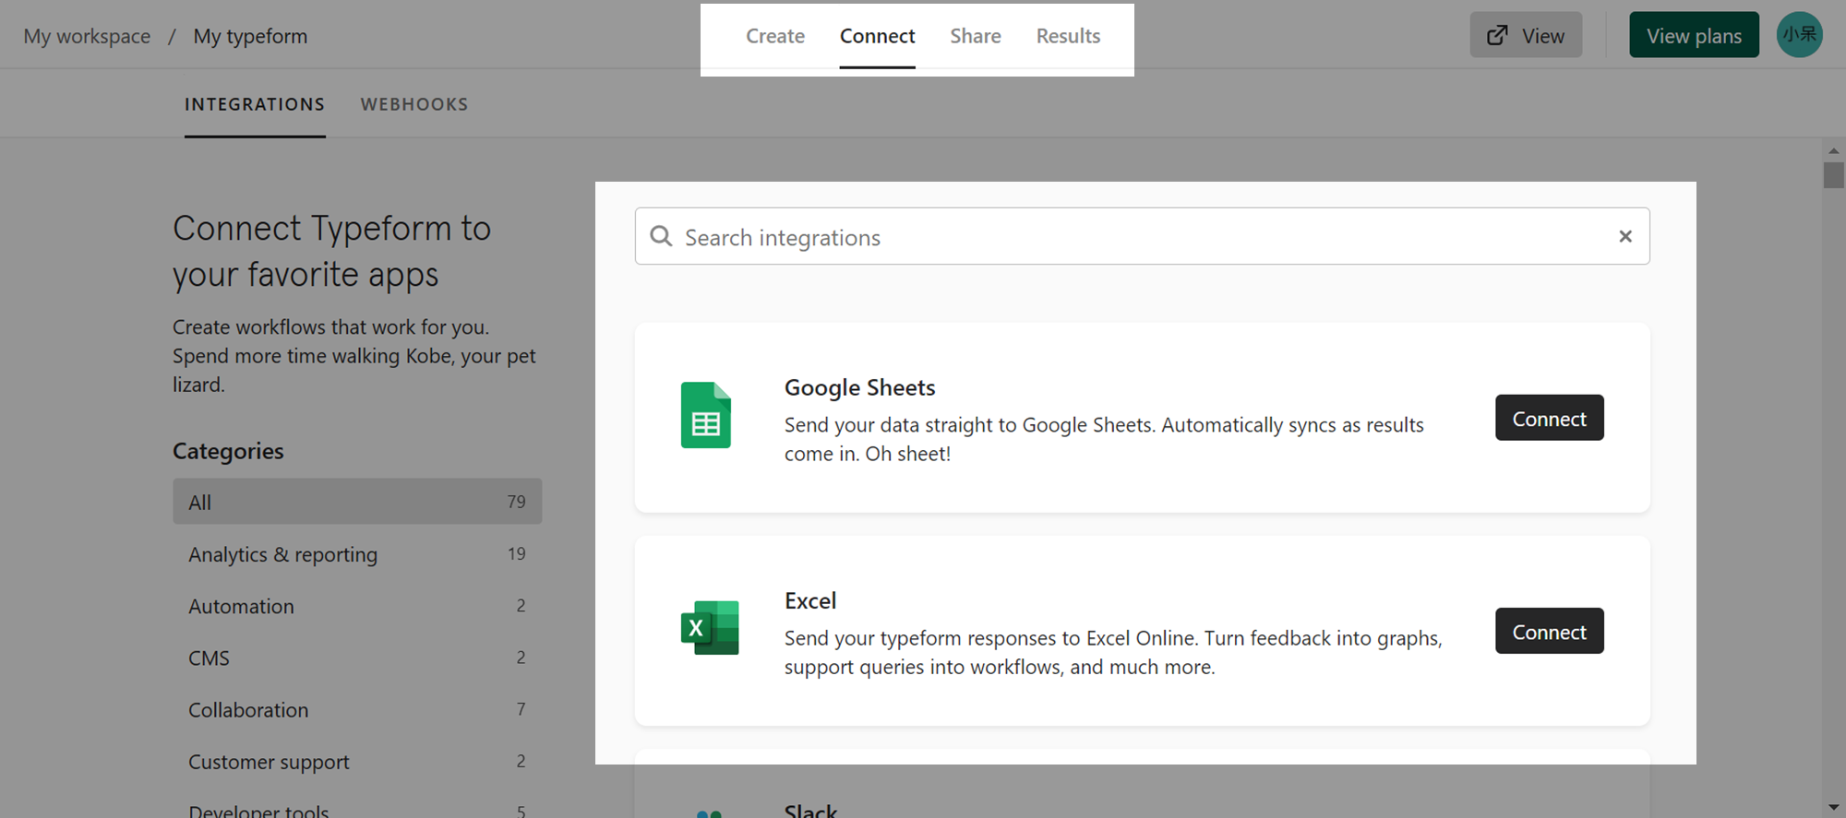The width and height of the screenshot is (1846, 818).
Task: Clear the search with the X icon
Action: tap(1625, 237)
